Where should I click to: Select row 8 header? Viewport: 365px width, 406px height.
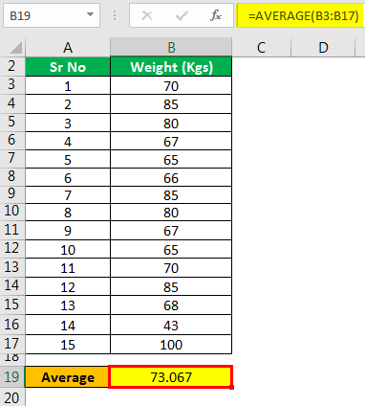[12, 176]
